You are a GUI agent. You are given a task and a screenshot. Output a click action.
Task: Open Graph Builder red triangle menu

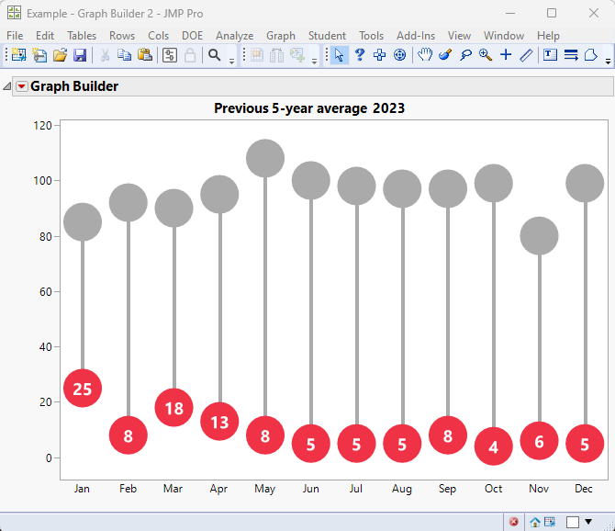22,86
